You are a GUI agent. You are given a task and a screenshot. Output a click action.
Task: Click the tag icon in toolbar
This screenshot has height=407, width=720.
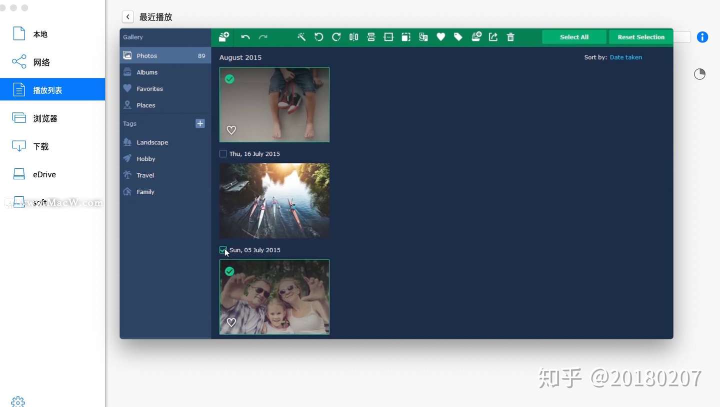tap(458, 37)
